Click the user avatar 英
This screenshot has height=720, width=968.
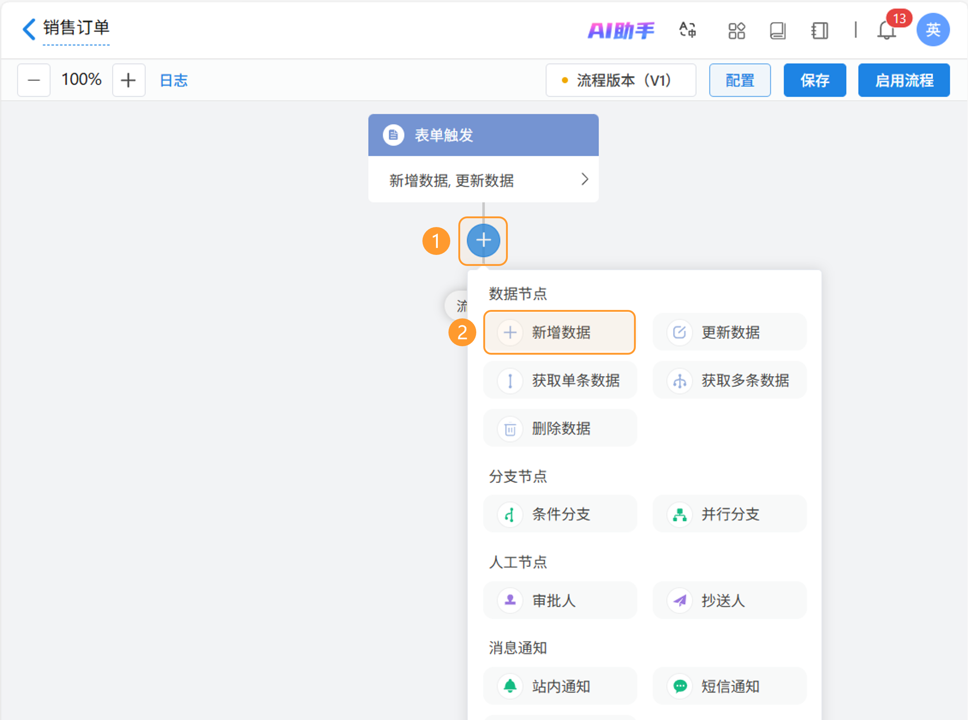(932, 30)
